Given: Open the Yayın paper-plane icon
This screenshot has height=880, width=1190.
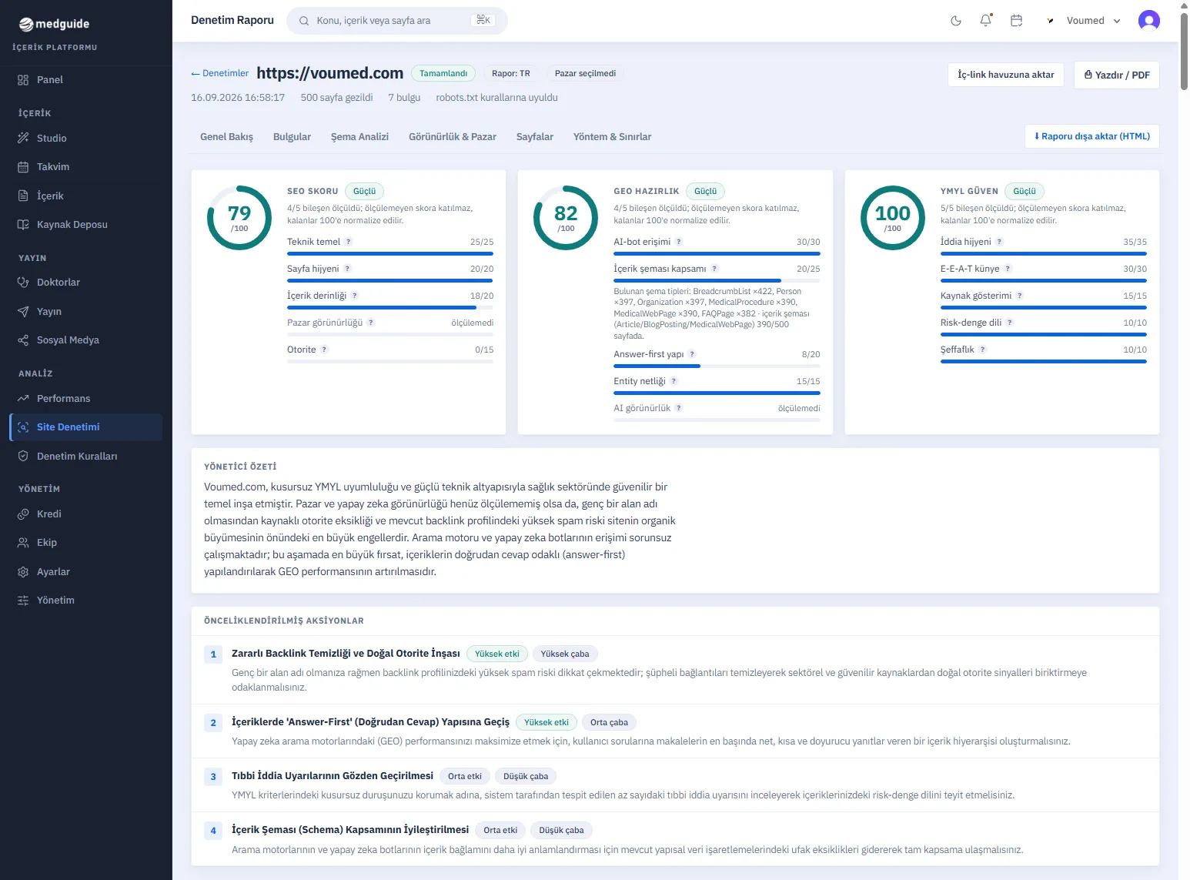Looking at the screenshot, I should point(23,312).
